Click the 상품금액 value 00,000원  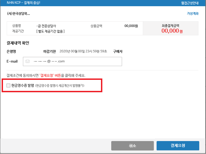[131, 26]
